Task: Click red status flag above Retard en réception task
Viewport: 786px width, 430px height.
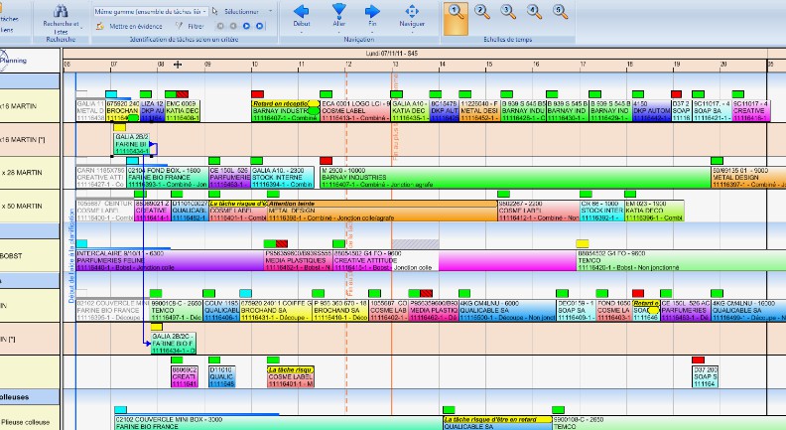Action: click(x=258, y=94)
